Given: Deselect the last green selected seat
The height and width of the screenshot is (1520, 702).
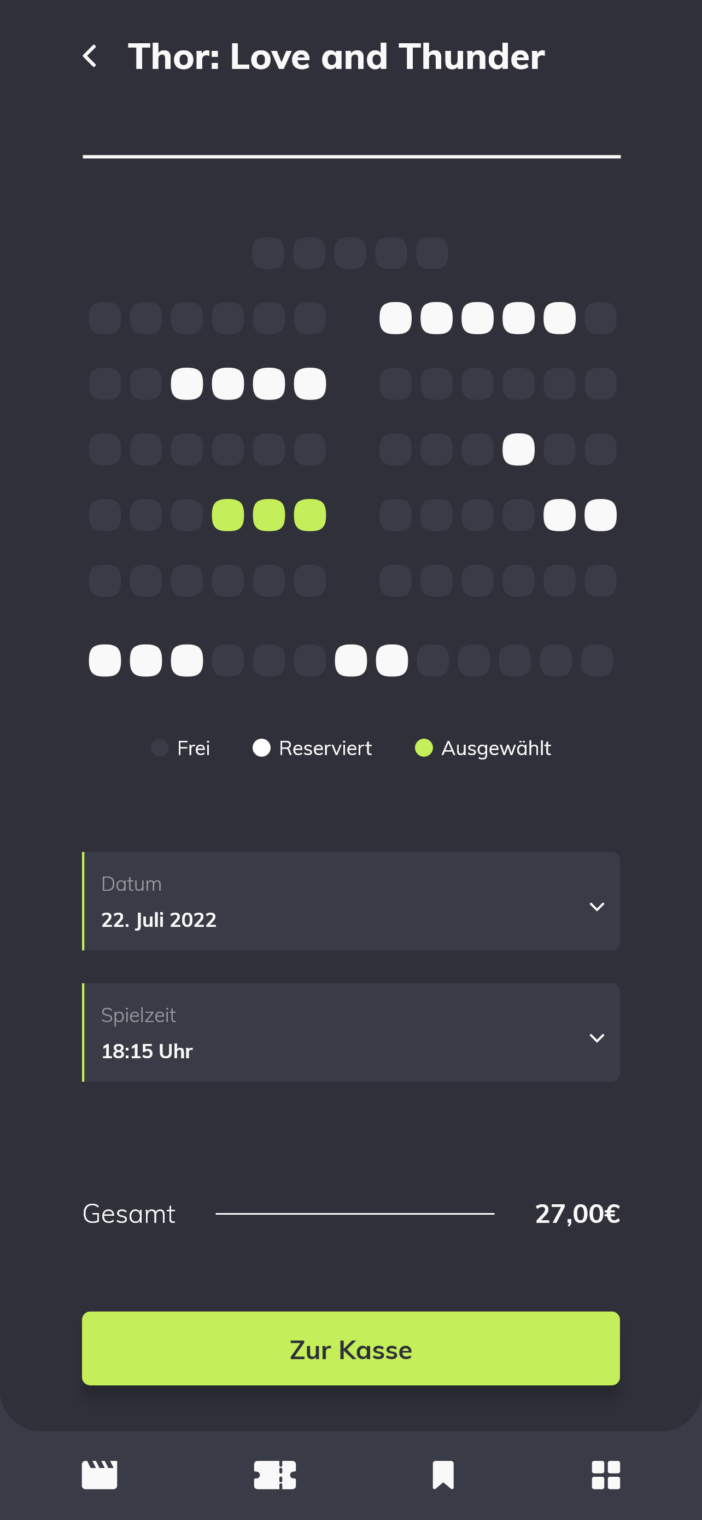Looking at the screenshot, I should [x=310, y=515].
